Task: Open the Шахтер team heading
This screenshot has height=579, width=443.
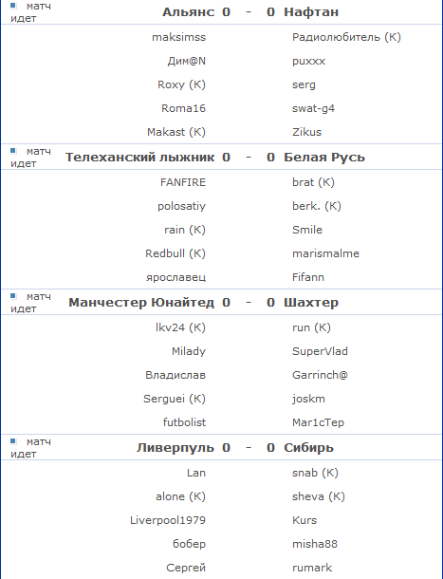Action: click(311, 303)
